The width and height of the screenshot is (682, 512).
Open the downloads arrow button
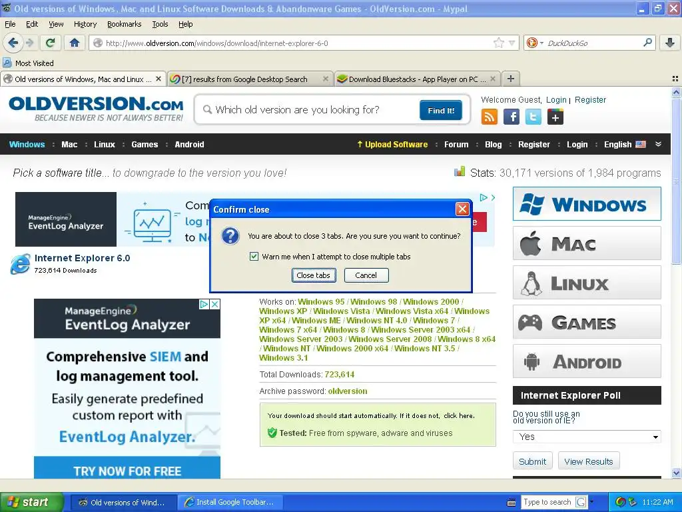(670, 43)
